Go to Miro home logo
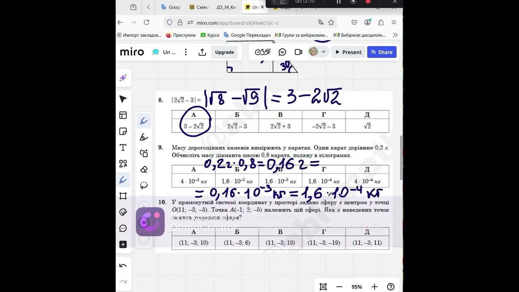The image size is (519, 292). [x=132, y=52]
